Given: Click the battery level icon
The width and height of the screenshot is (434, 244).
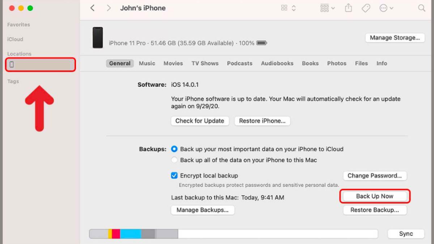Looking at the screenshot, I should 261,43.
